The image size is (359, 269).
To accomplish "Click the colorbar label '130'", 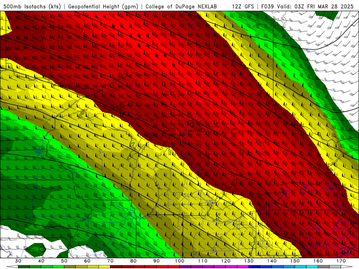I will 249,261.
